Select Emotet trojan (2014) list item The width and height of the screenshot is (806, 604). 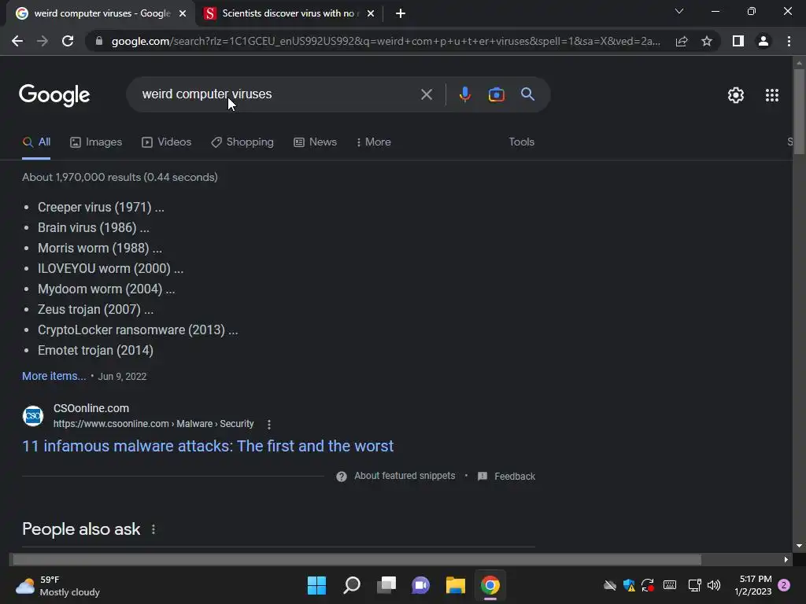click(95, 350)
